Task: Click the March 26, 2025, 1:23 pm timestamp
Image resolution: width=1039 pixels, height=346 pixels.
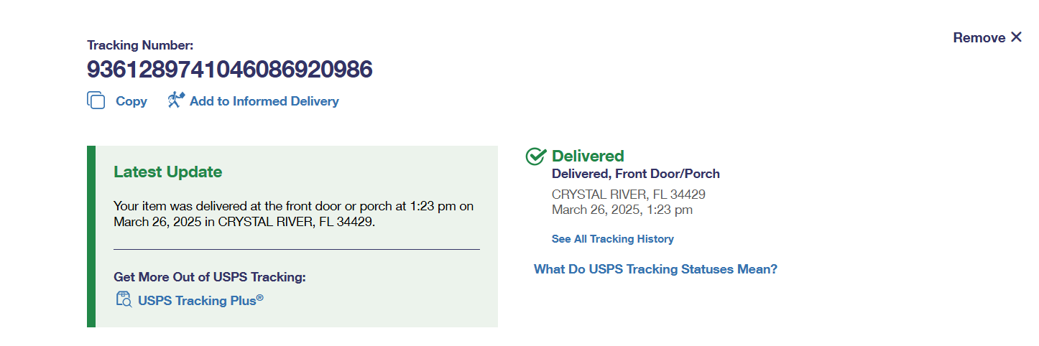Action: click(622, 210)
